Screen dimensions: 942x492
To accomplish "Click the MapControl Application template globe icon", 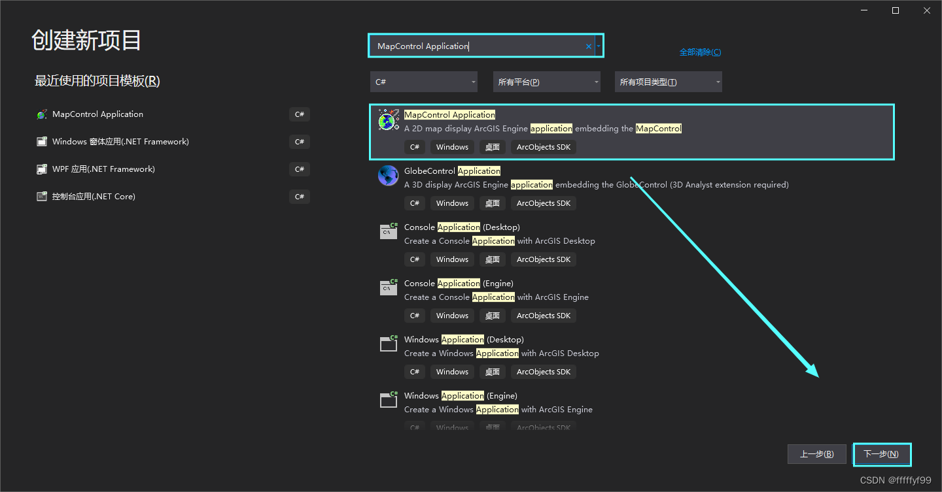I will tap(389, 120).
